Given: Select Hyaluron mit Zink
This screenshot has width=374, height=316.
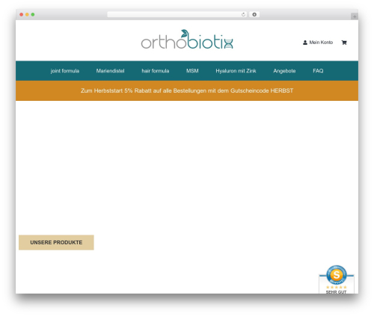Looking at the screenshot, I should point(236,71).
